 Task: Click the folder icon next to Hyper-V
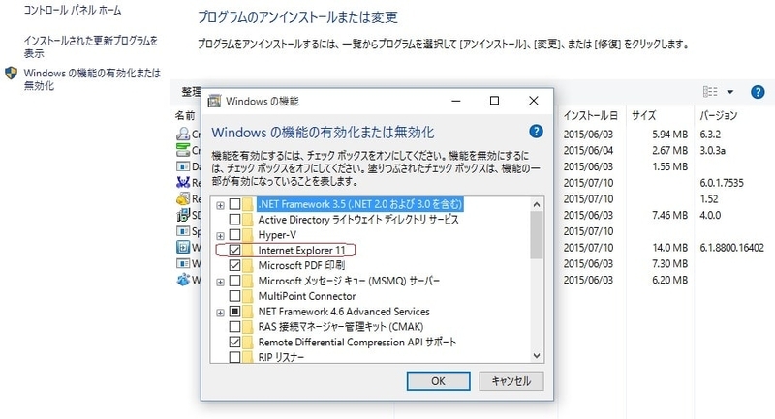[x=248, y=235]
